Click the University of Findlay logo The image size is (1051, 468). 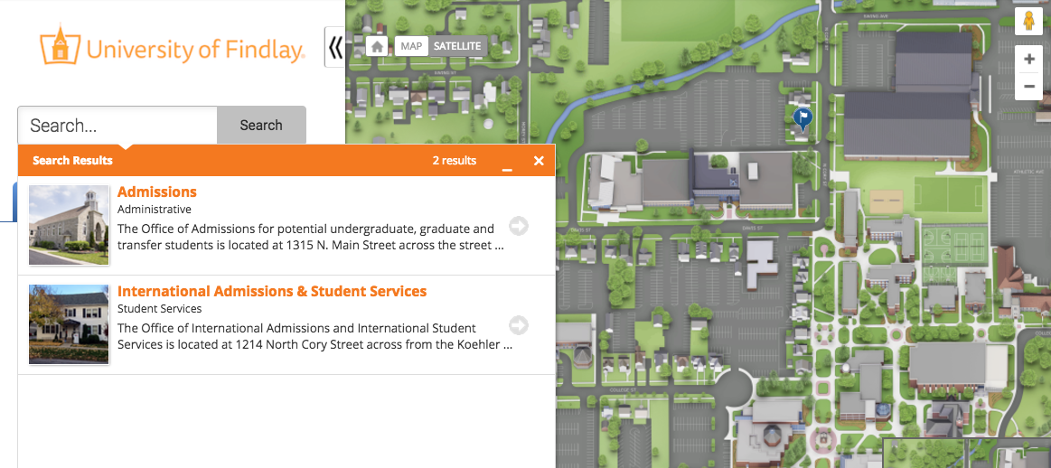pos(173,45)
